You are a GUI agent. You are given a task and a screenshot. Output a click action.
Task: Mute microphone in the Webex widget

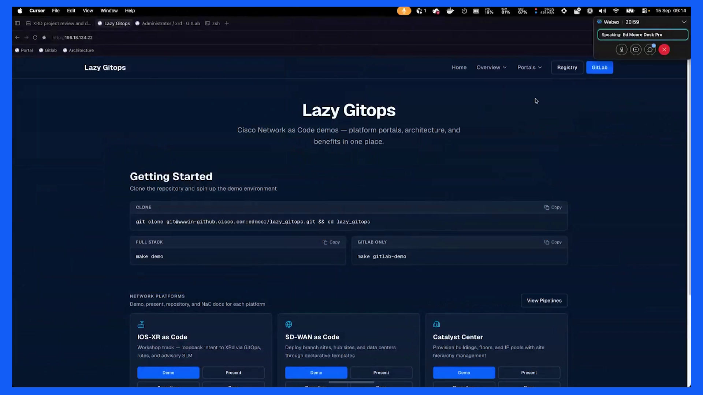click(x=621, y=50)
